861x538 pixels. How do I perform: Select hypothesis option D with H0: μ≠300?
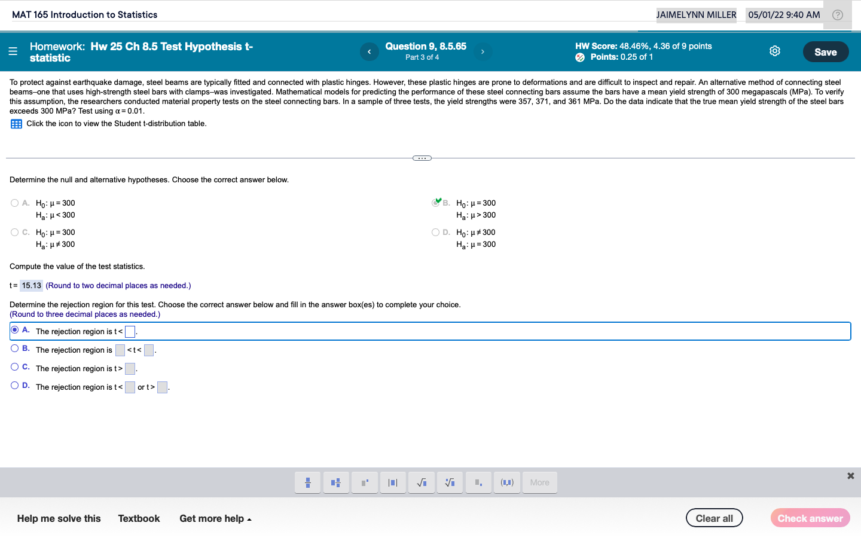click(436, 233)
